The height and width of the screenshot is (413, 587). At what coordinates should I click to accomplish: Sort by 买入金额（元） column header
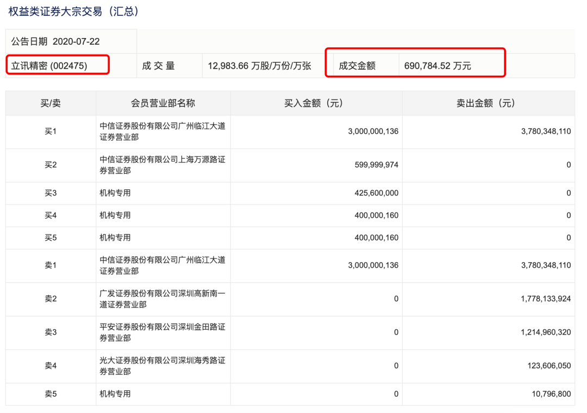(316, 103)
